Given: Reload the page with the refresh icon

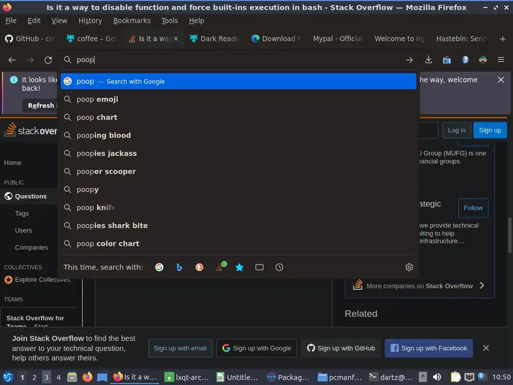Looking at the screenshot, I should coord(48,60).
